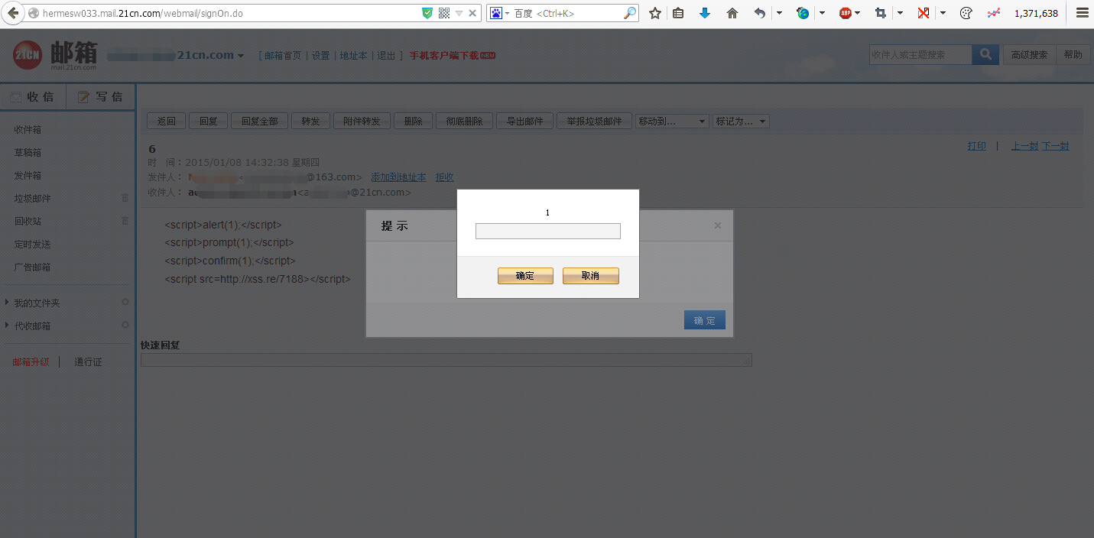Click the prompt popup text input field
This screenshot has width=1094, height=538.
tap(547, 231)
